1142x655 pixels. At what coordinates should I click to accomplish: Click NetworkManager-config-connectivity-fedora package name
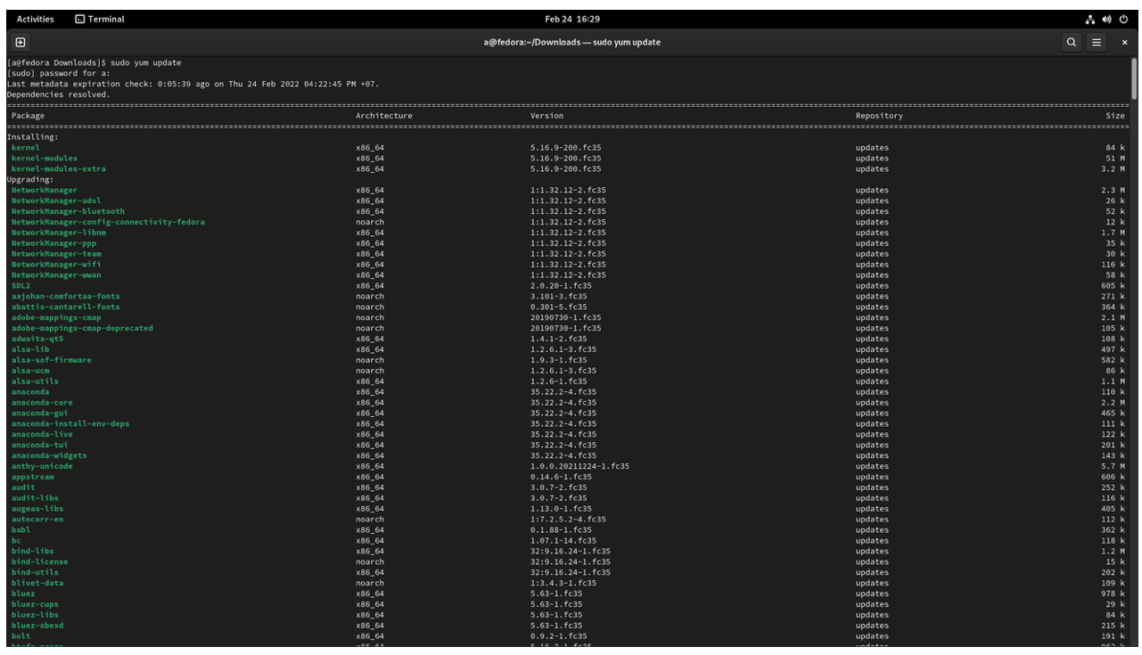tap(108, 222)
